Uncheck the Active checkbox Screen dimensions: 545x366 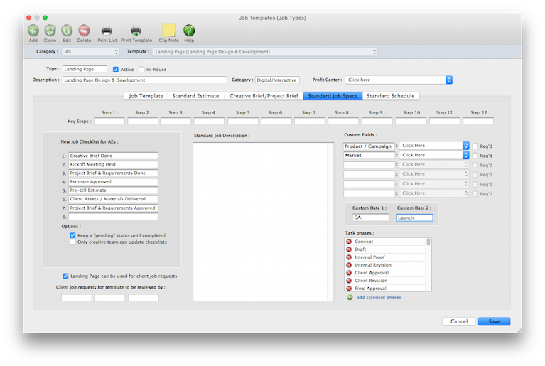pos(116,70)
